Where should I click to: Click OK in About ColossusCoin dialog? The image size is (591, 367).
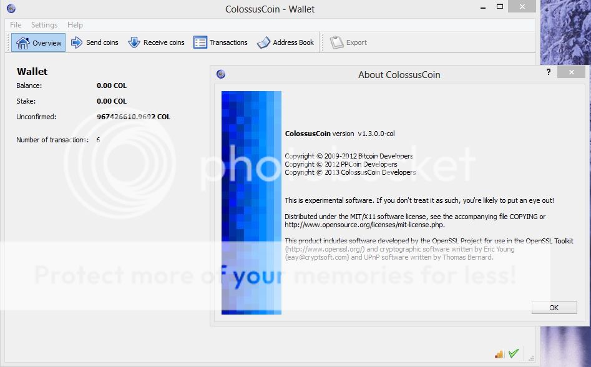click(554, 308)
